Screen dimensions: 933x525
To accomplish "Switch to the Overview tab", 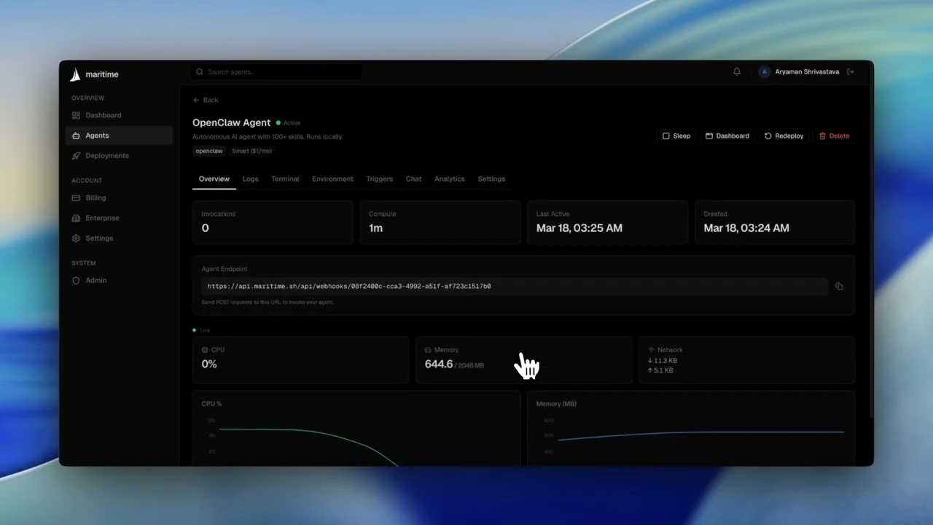I will (214, 179).
